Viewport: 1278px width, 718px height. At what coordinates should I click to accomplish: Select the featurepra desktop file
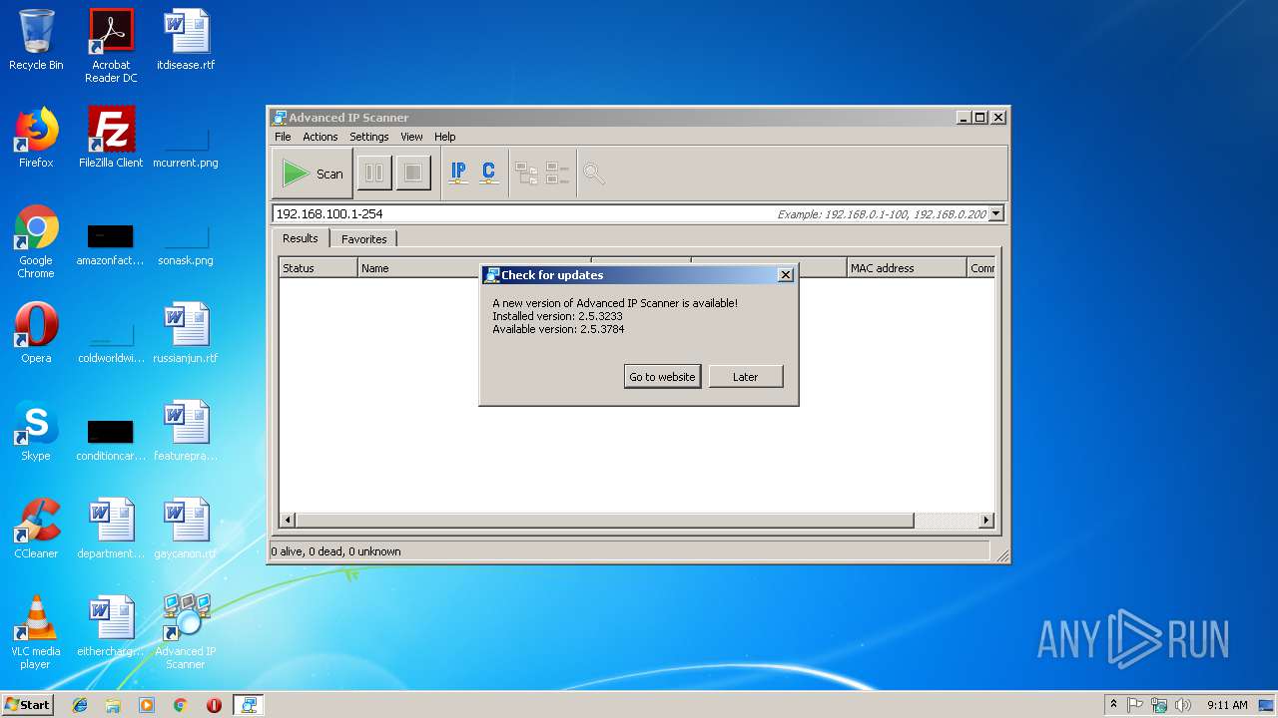pos(186,432)
